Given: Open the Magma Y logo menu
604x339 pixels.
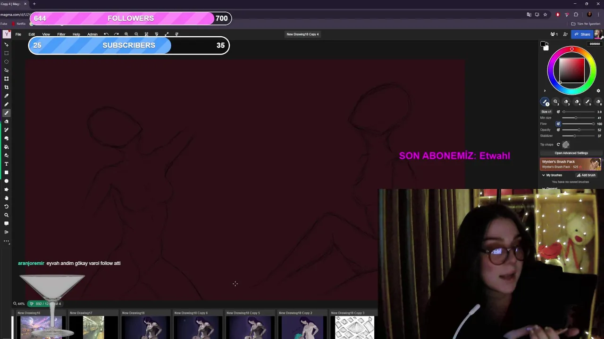Looking at the screenshot, I should click(x=7, y=34).
